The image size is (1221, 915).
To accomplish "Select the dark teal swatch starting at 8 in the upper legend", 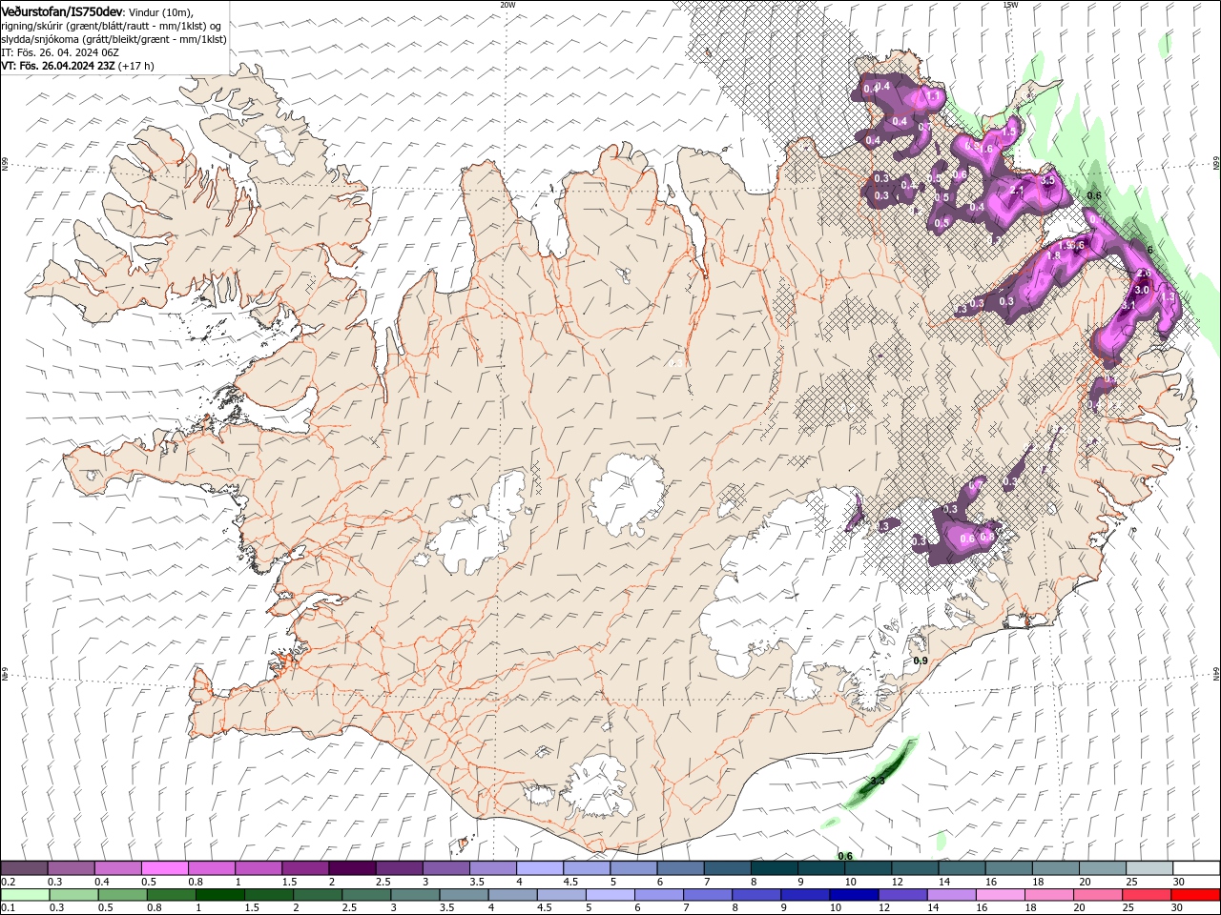I will [774, 868].
